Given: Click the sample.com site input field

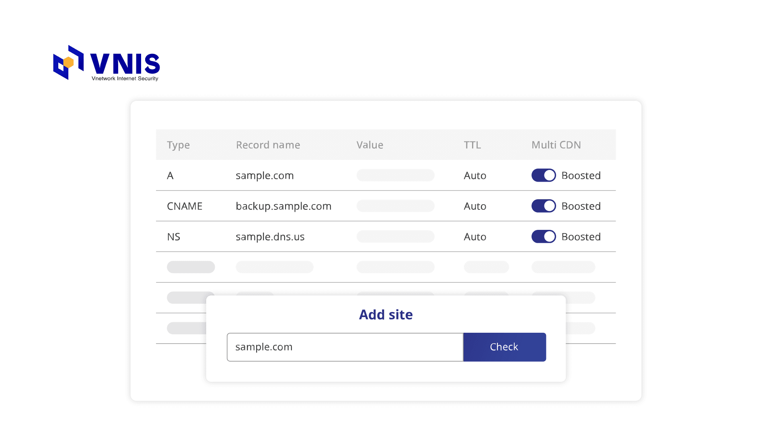Looking at the screenshot, I should point(345,347).
